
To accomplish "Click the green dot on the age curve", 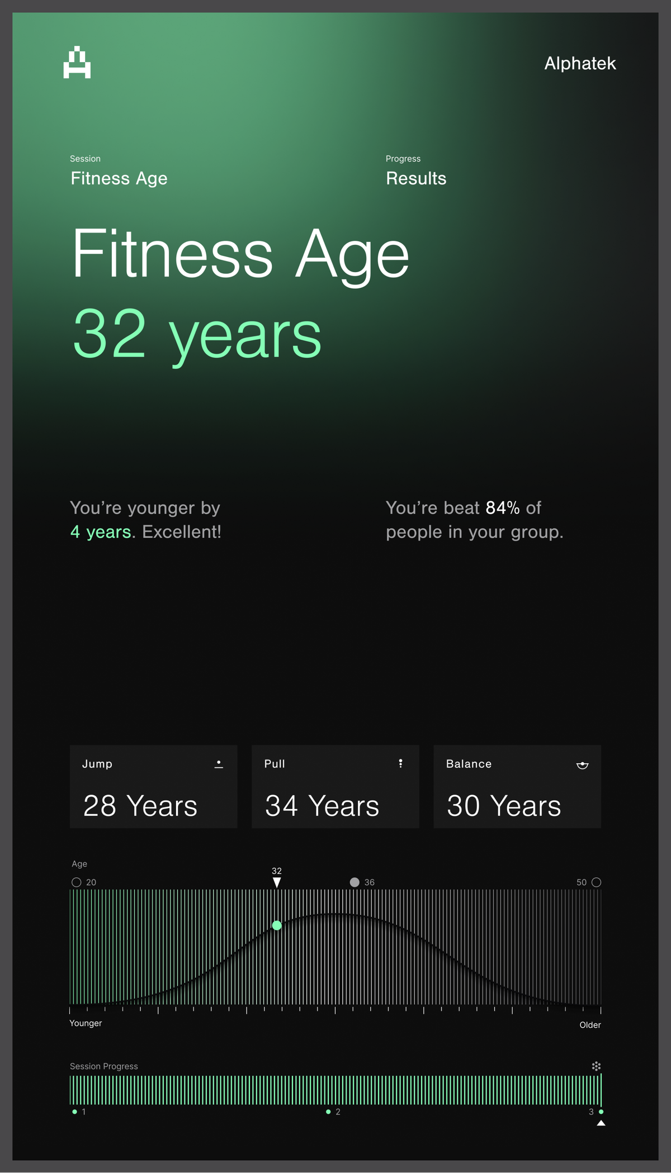I will [277, 925].
